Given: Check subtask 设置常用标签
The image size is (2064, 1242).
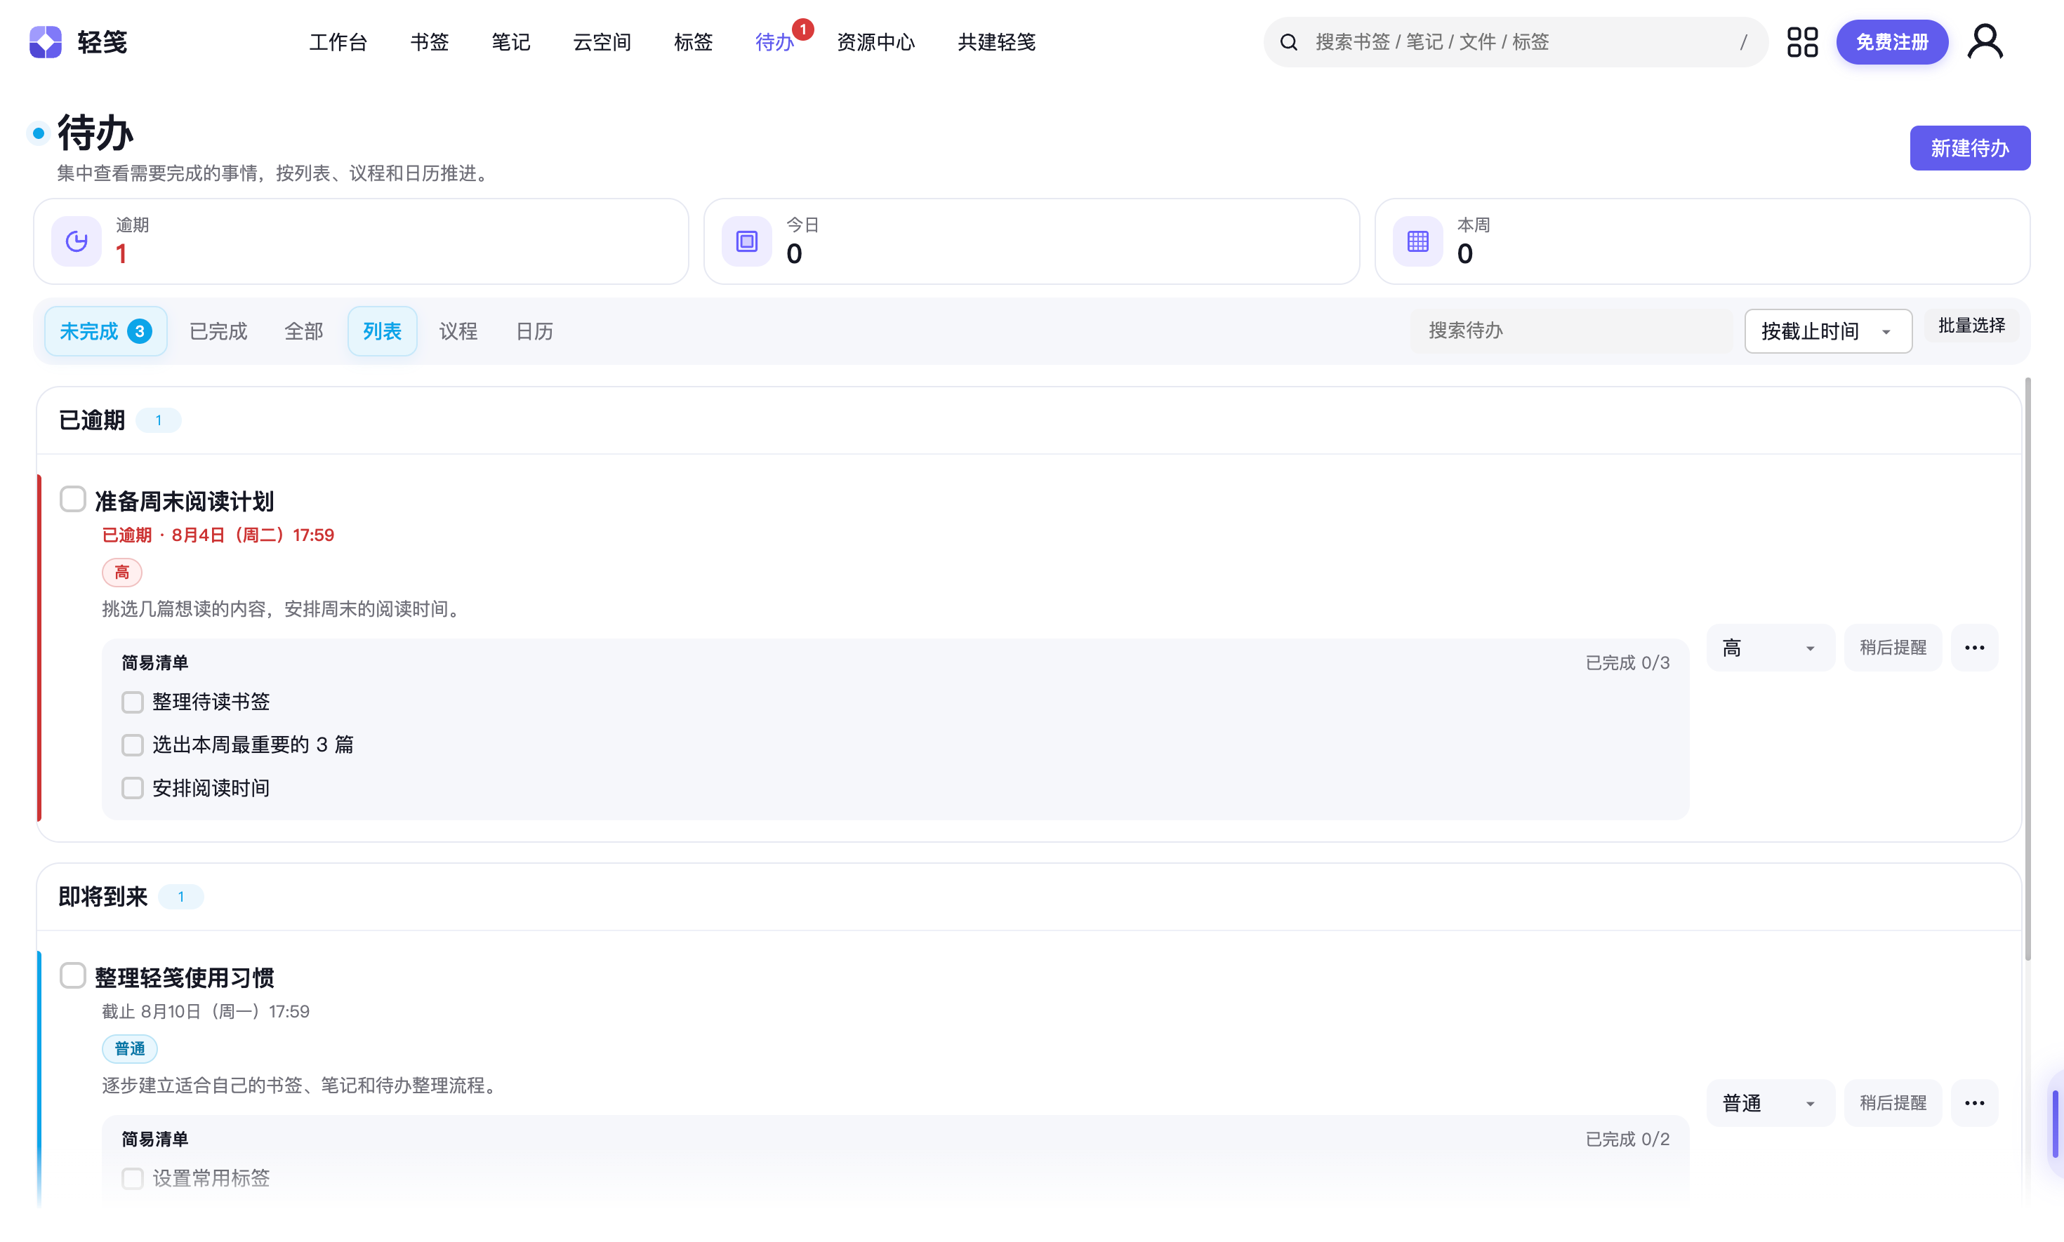Looking at the screenshot, I should pos(132,1178).
